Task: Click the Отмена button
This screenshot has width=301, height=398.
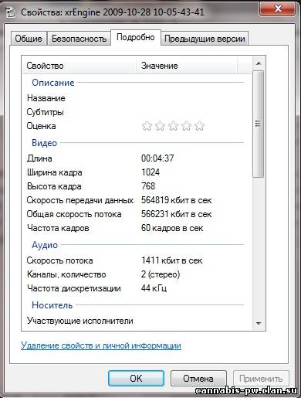Action: point(198,379)
